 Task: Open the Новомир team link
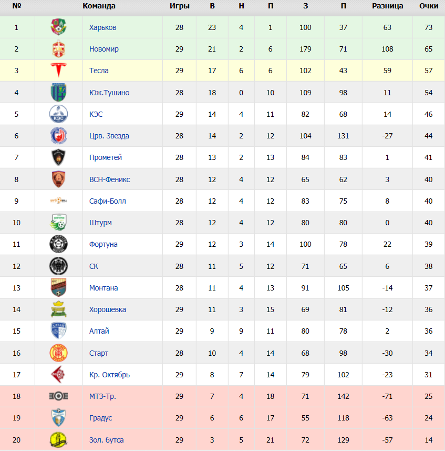click(104, 49)
